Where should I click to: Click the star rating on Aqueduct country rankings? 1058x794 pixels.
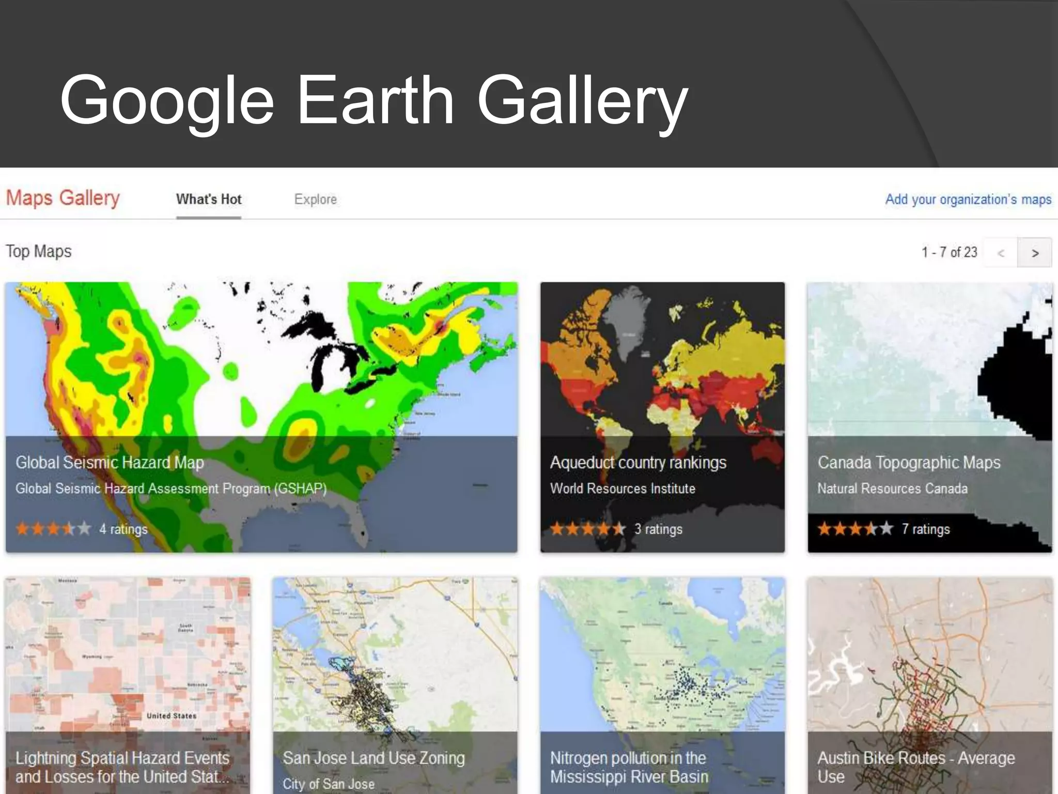coord(588,529)
